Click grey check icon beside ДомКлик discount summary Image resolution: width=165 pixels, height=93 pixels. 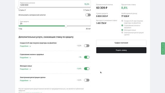[122, 21]
